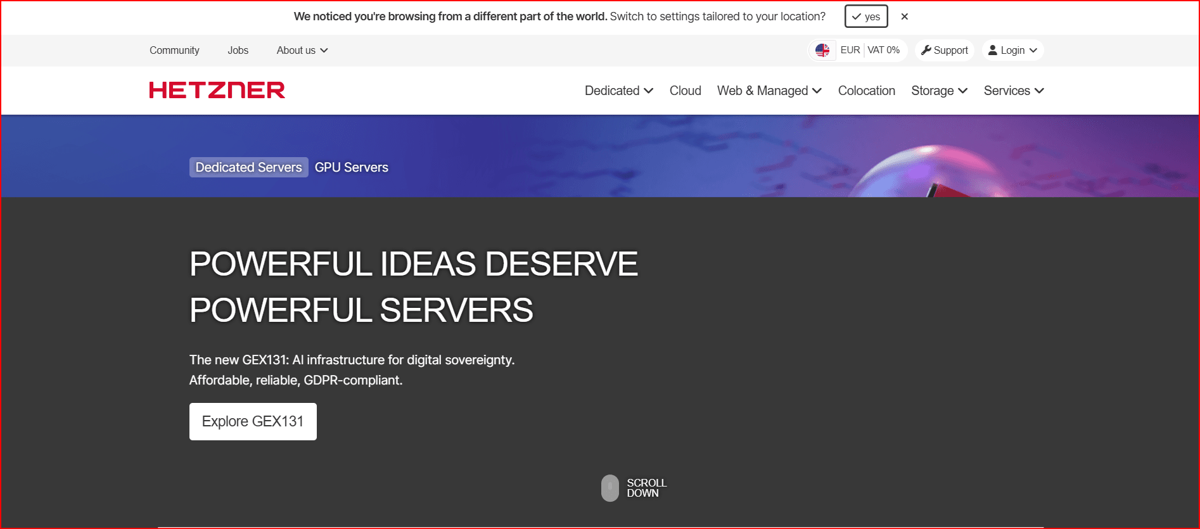Expand the Storage menu
This screenshot has height=529, width=1200.
[939, 91]
